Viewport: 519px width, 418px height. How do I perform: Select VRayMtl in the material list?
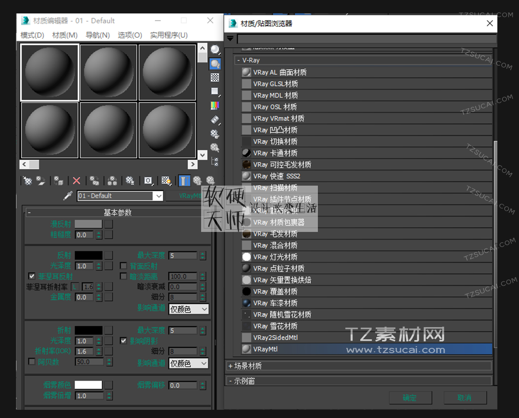tap(367, 349)
